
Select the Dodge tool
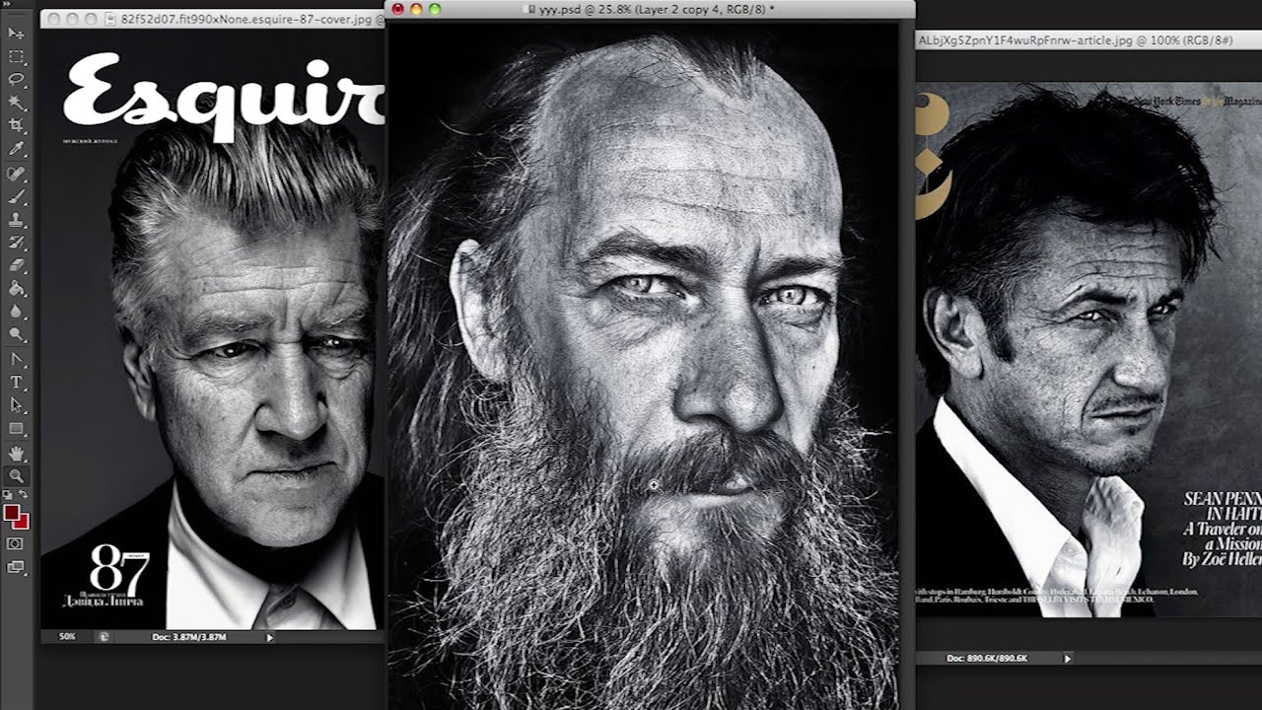pos(17,334)
